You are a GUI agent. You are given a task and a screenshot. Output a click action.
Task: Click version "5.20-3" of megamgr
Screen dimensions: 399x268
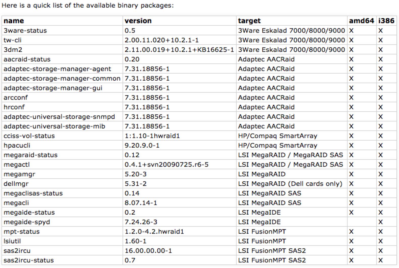135,174
